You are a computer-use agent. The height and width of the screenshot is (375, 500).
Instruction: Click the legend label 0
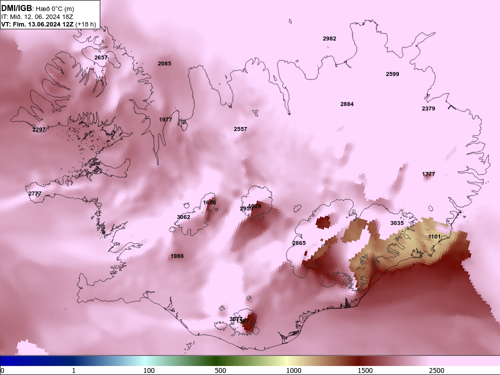2,370
